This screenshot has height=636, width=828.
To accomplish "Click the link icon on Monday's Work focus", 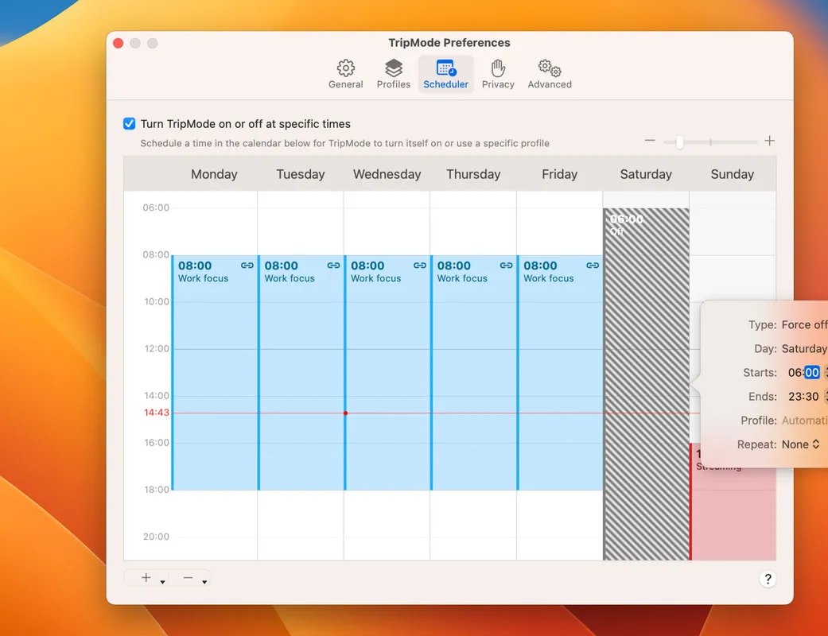I will pyautogui.click(x=247, y=266).
